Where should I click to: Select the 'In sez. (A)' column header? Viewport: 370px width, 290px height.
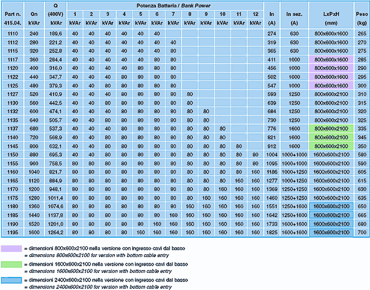click(294, 18)
